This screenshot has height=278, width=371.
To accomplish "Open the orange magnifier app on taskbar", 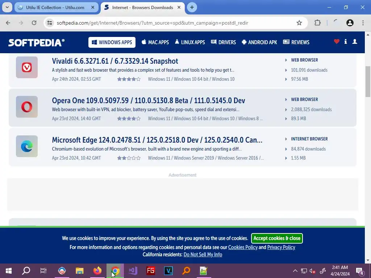I will click(186, 271).
